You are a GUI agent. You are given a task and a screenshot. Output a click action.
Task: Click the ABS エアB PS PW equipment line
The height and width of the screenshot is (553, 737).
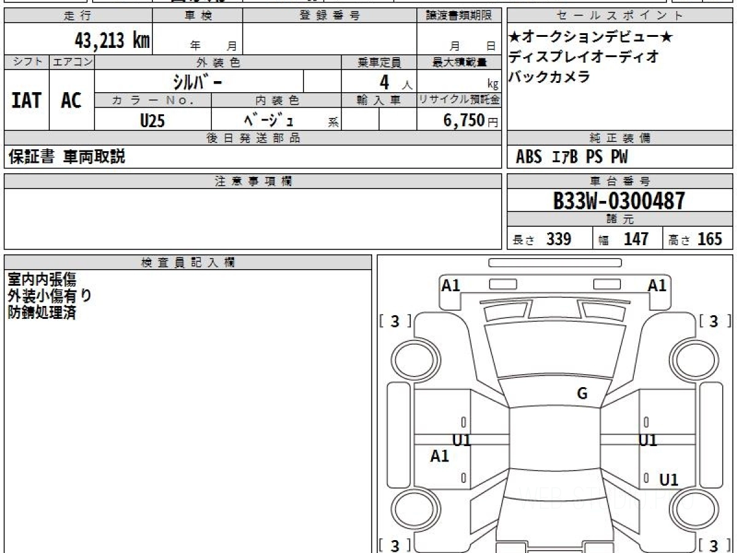pyautogui.click(x=572, y=157)
